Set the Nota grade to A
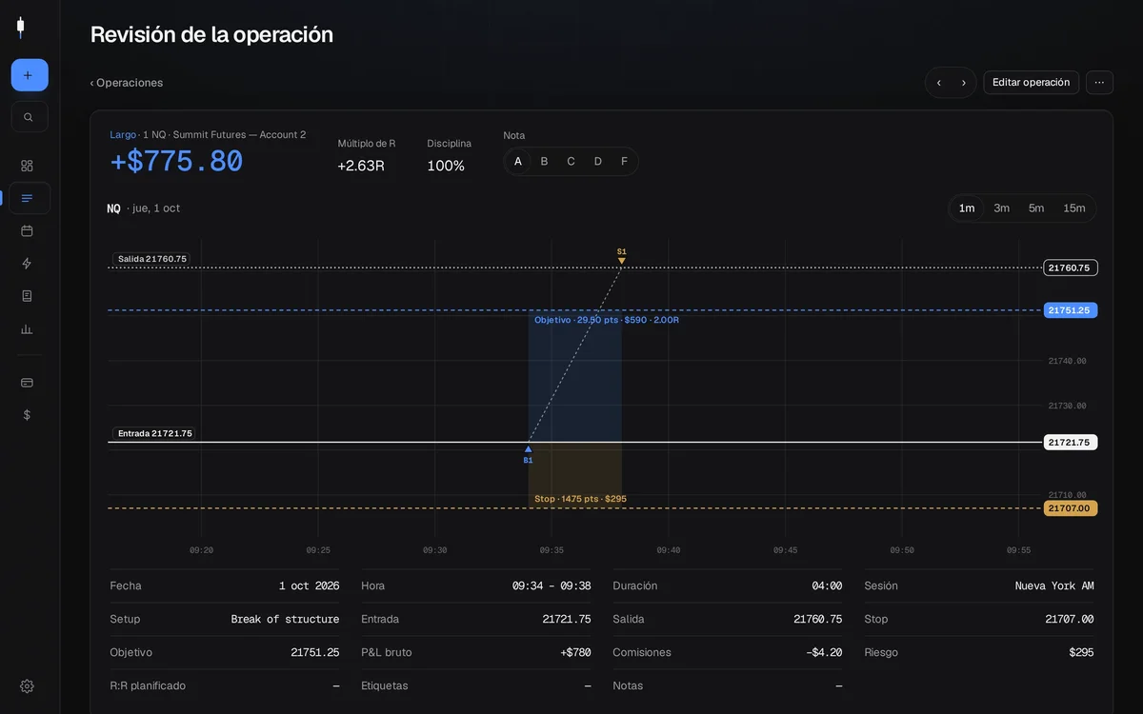This screenshot has width=1143, height=714. click(x=518, y=162)
